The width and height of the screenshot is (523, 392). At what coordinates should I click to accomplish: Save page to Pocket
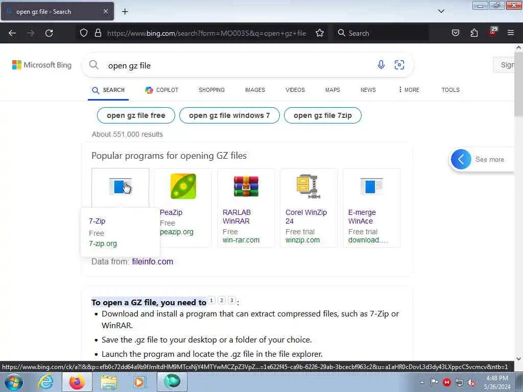click(x=455, y=33)
